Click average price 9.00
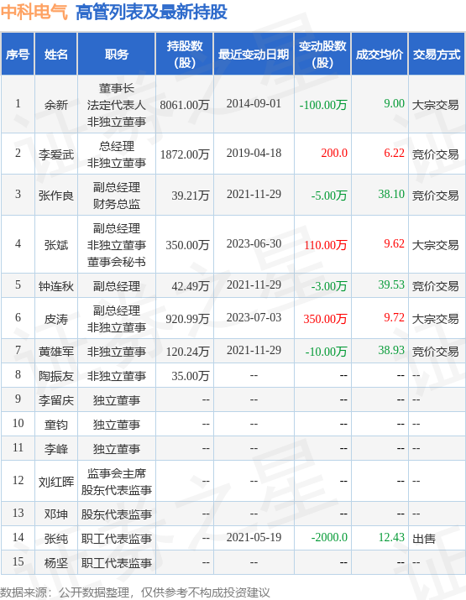 point(394,104)
